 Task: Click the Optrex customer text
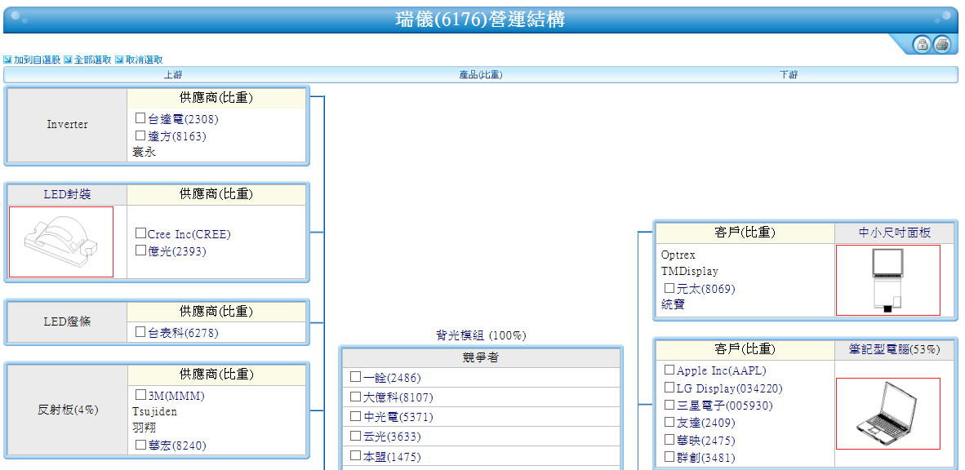click(678, 255)
